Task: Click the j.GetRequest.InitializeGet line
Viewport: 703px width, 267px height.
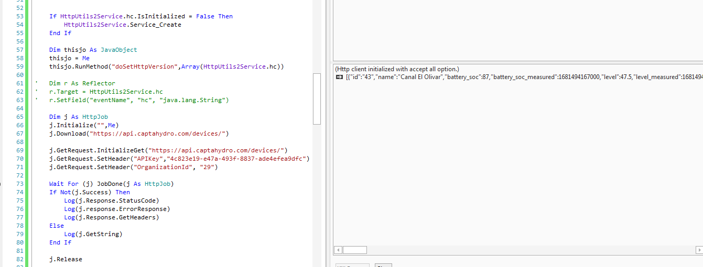Action: 168,150
